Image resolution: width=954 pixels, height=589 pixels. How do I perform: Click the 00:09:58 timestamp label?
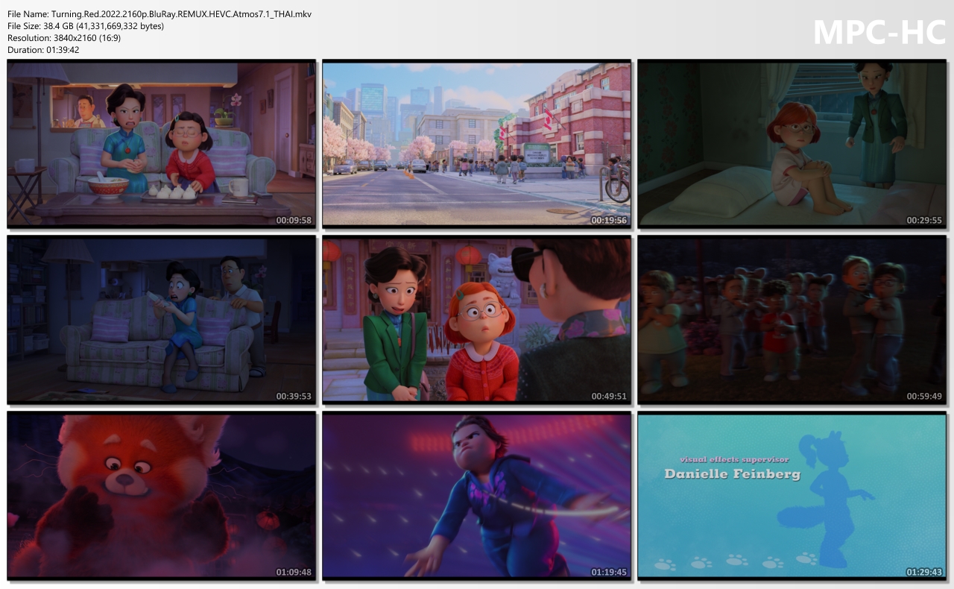[294, 221]
